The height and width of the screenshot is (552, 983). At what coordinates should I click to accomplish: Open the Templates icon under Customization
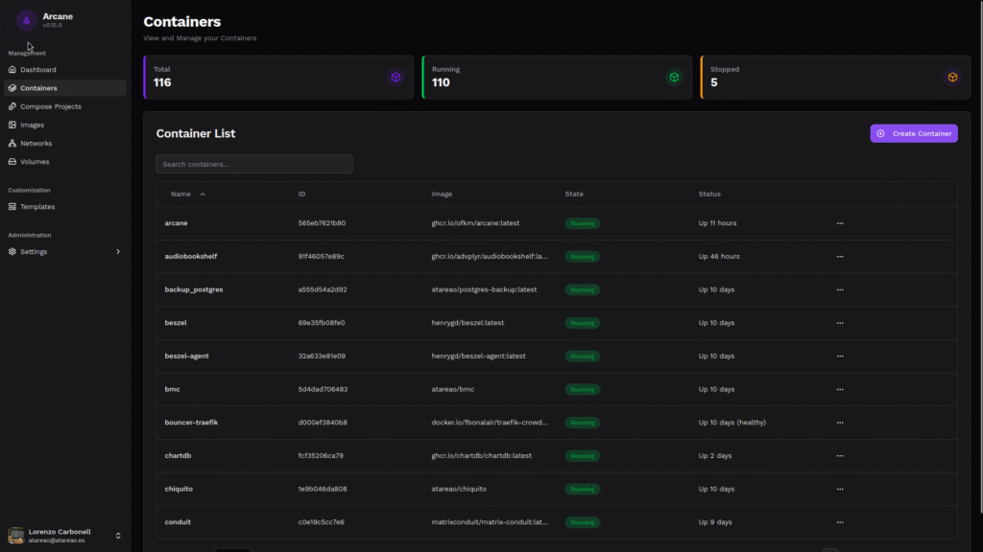(12, 207)
